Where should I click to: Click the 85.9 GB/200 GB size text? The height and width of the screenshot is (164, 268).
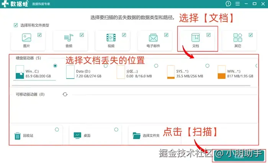click(x=38, y=76)
